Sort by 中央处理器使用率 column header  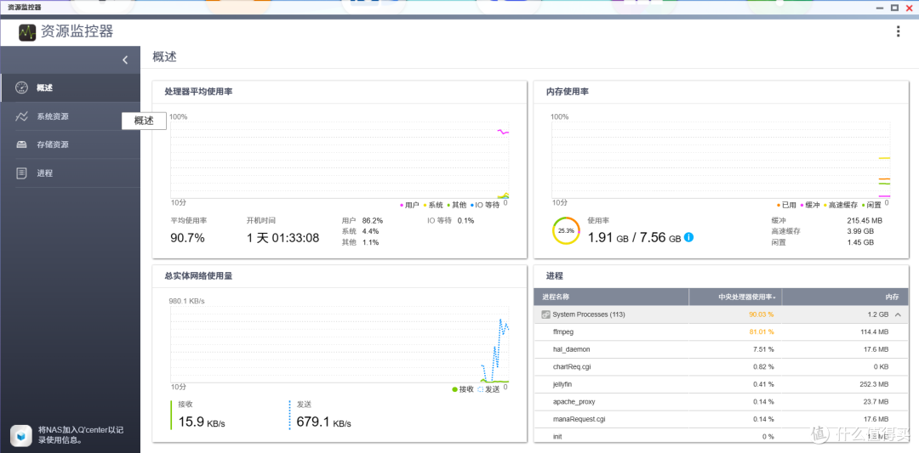(x=735, y=297)
